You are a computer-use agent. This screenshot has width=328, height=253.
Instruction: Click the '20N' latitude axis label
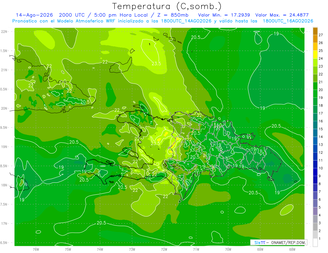pos(4,108)
